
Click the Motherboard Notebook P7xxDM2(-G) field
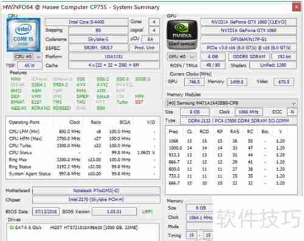tap(96, 191)
